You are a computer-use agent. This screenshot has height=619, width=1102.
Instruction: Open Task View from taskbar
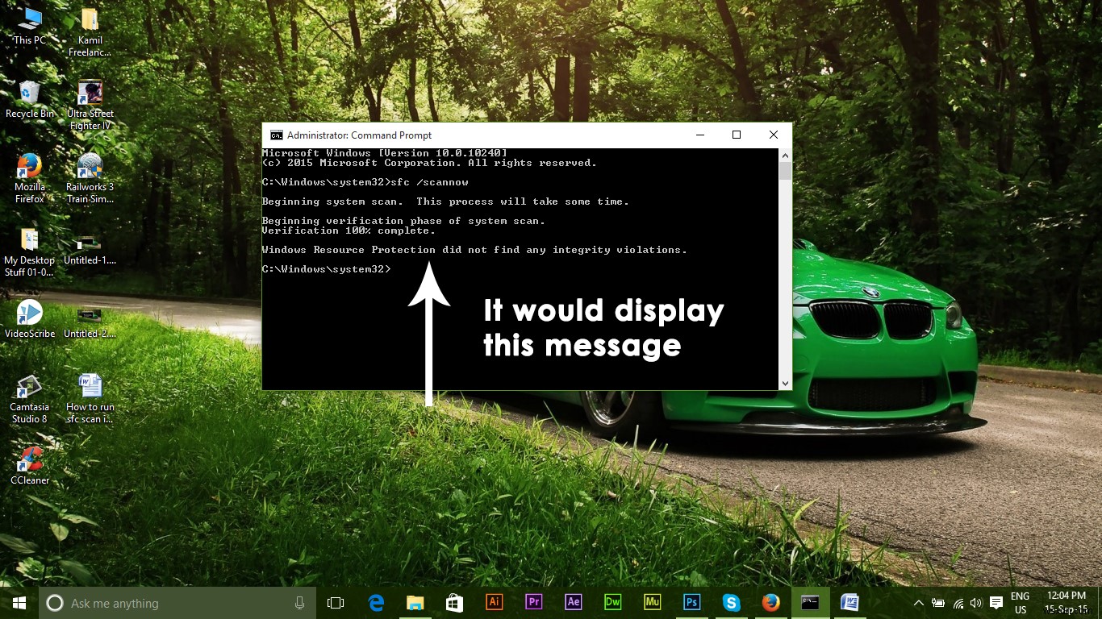[336, 603]
